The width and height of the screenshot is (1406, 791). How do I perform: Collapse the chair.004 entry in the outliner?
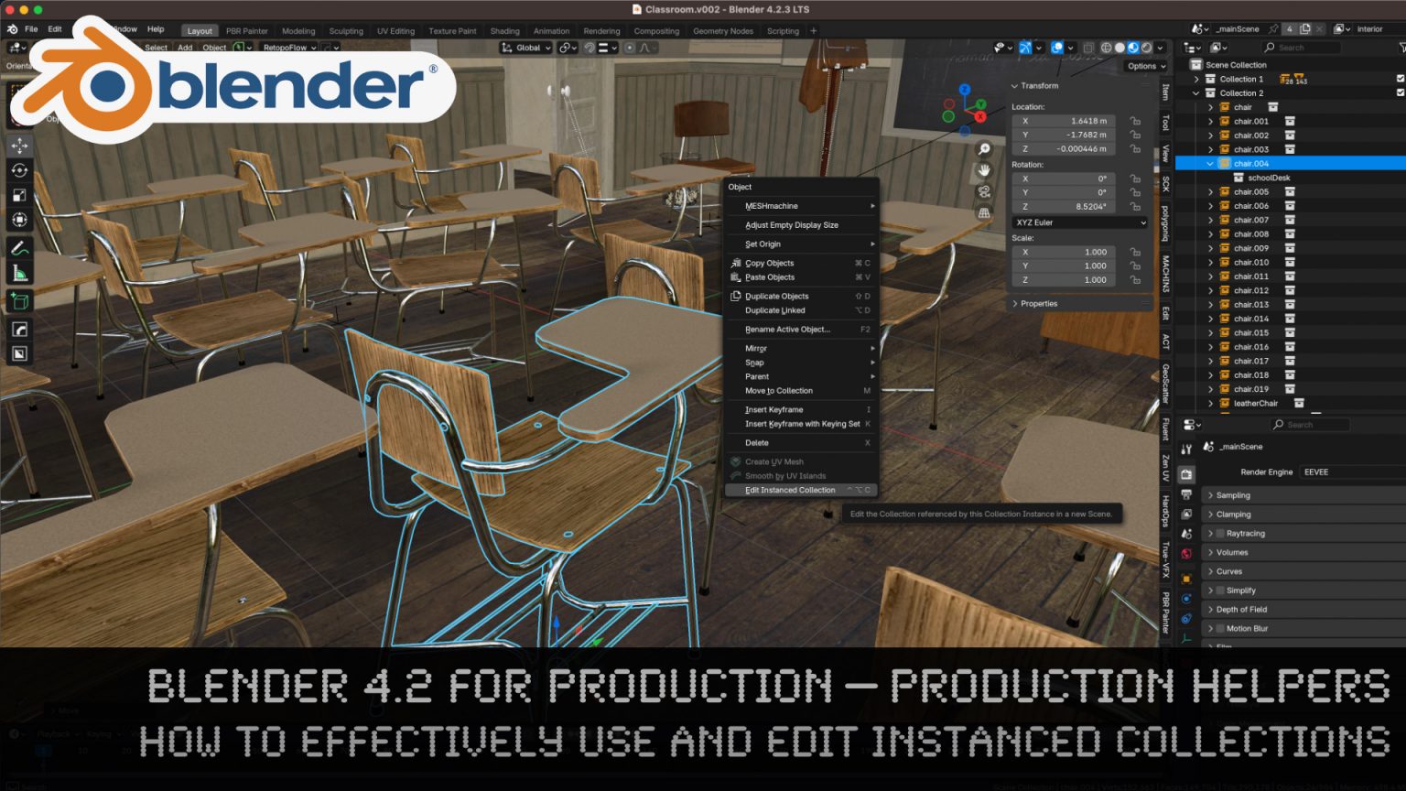[x=1210, y=163]
